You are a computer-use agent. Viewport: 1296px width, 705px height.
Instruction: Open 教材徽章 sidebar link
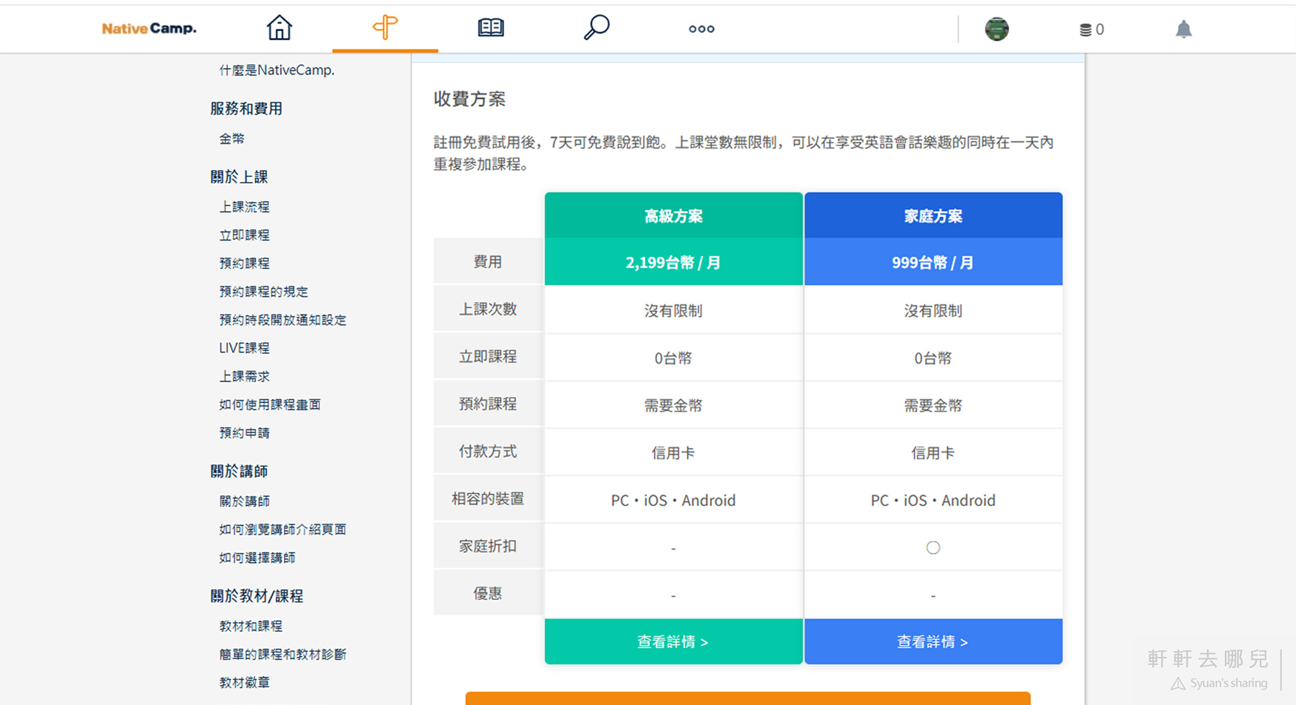(x=244, y=683)
